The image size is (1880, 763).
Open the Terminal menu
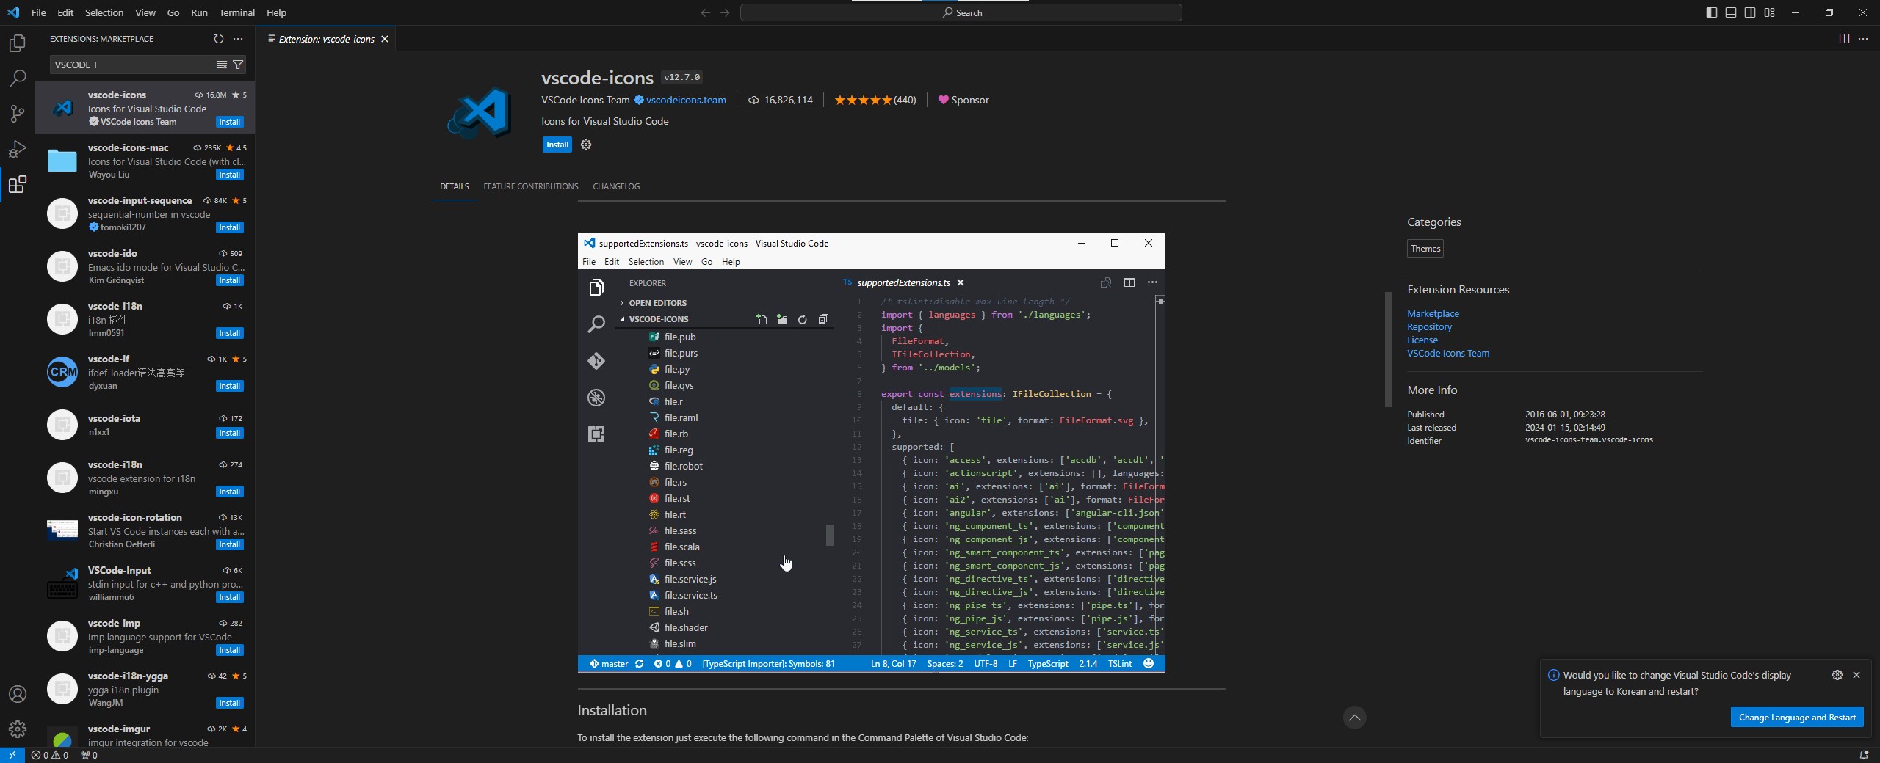(x=236, y=12)
